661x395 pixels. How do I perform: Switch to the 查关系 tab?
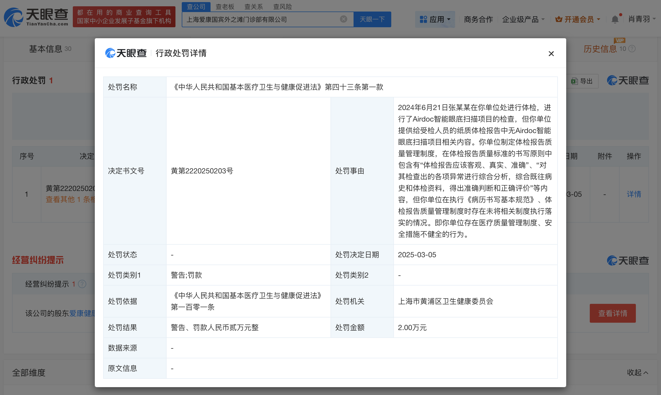pyautogui.click(x=254, y=7)
